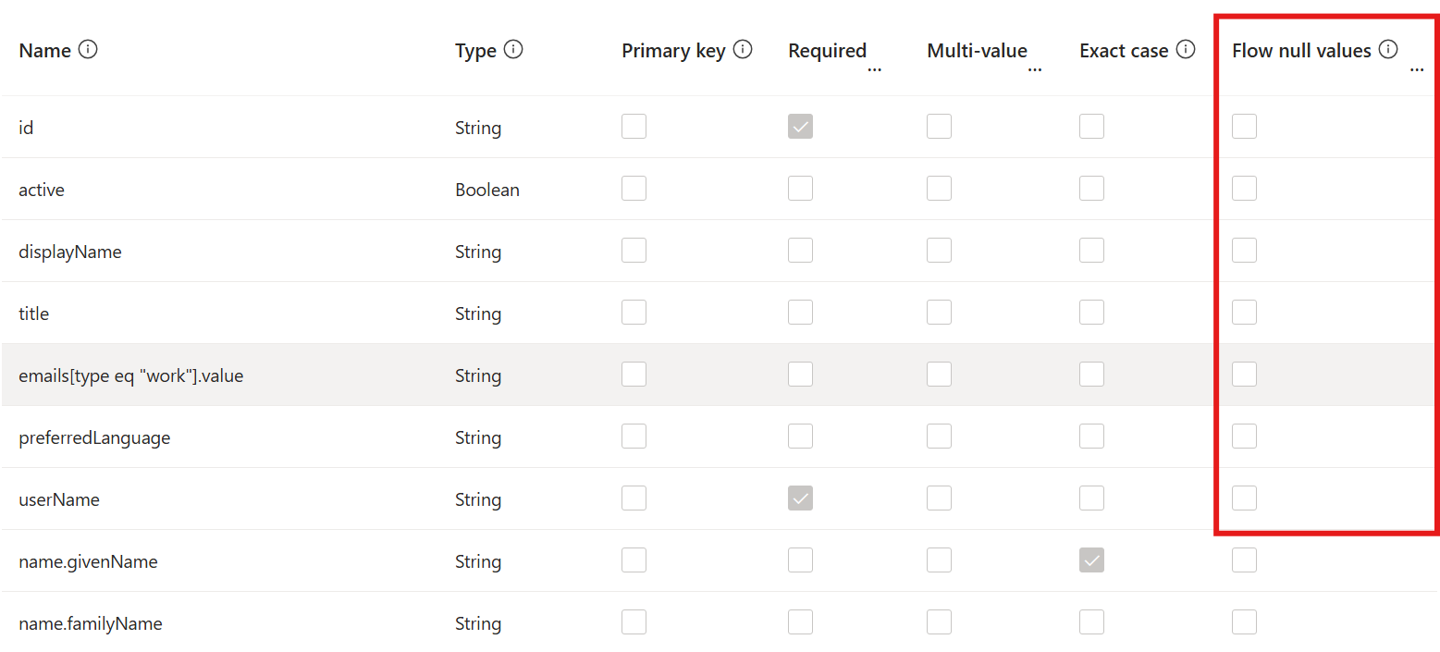
Task: Click the ellipsis under Required header
Action: tap(874, 70)
